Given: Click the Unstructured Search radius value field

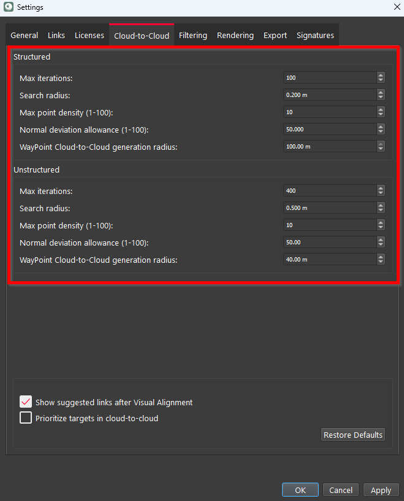Looking at the screenshot, I should click(x=330, y=208).
